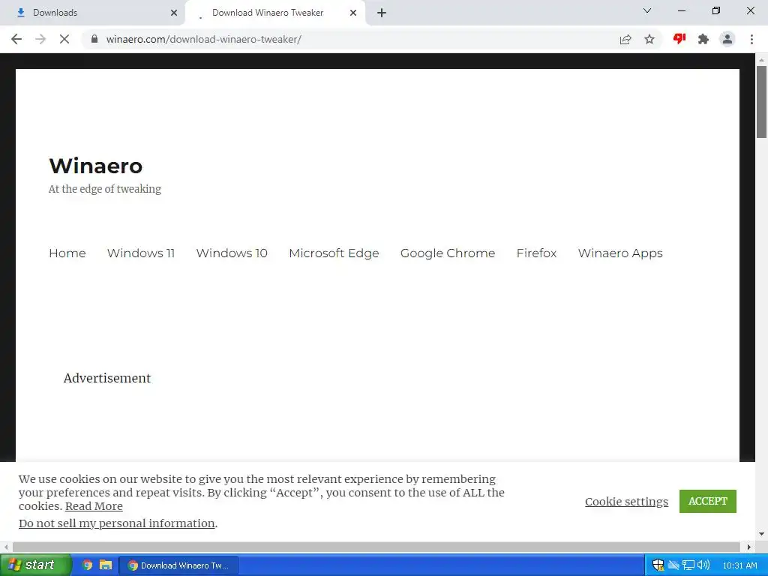Stop loading the page with X button

point(64,39)
